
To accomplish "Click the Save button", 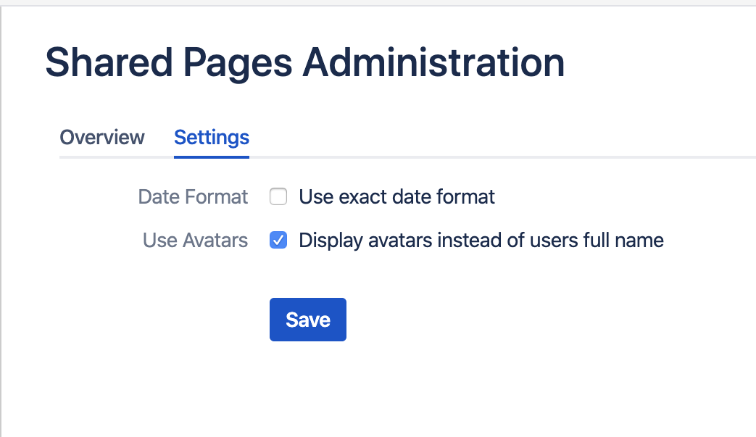I will click(x=307, y=320).
